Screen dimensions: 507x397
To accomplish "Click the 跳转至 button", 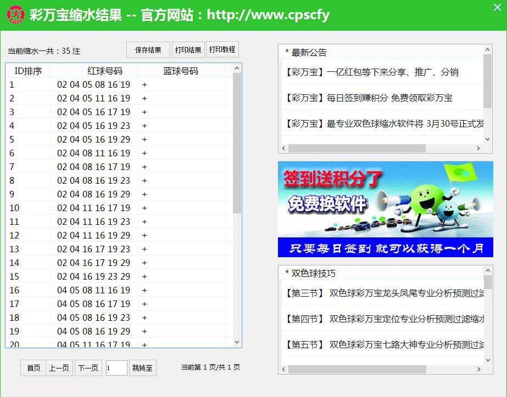I will pyautogui.click(x=142, y=368).
